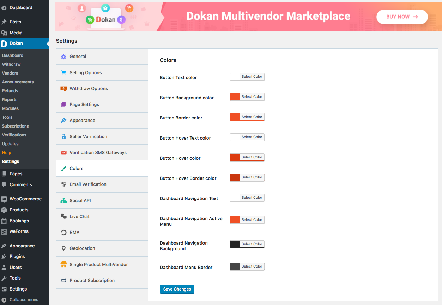Click the Page Settings icon
Screen dimensions: 442x305
point(63,105)
